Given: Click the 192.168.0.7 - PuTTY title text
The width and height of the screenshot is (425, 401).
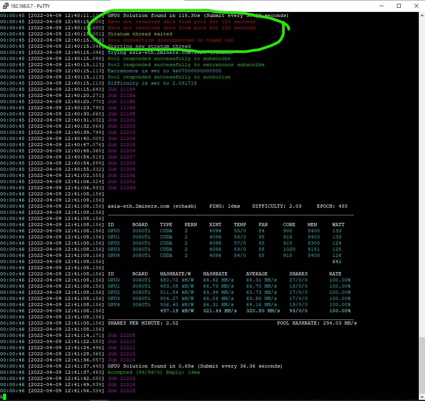Looking at the screenshot, I should click(30, 6).
